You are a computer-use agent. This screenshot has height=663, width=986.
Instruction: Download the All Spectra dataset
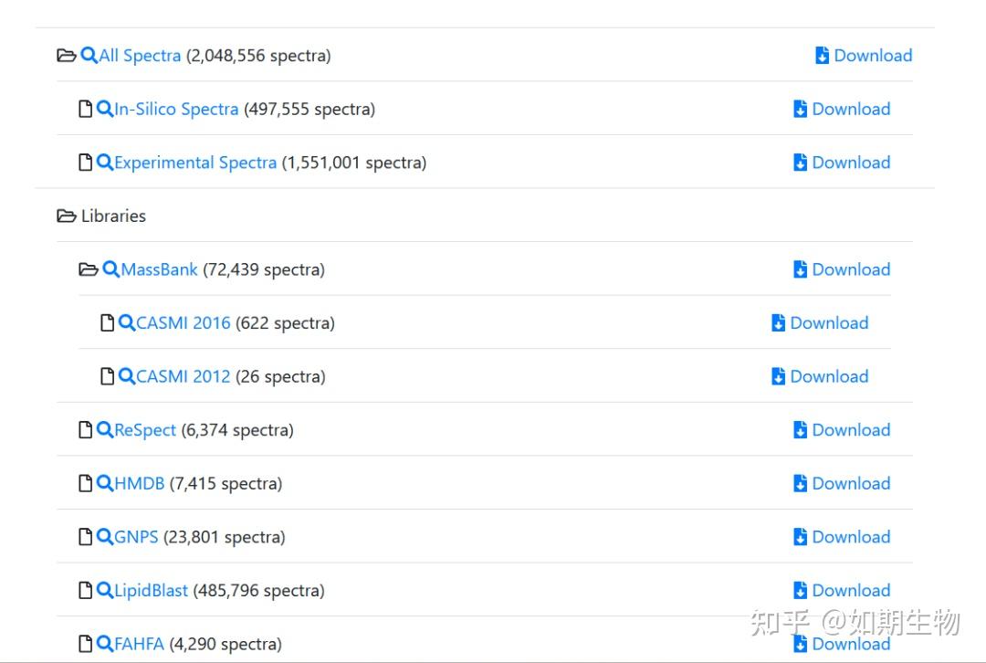click(x=864, y=56)
